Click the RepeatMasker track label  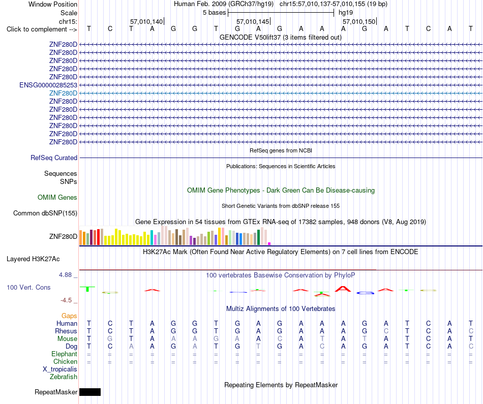(x=56, y=392)
